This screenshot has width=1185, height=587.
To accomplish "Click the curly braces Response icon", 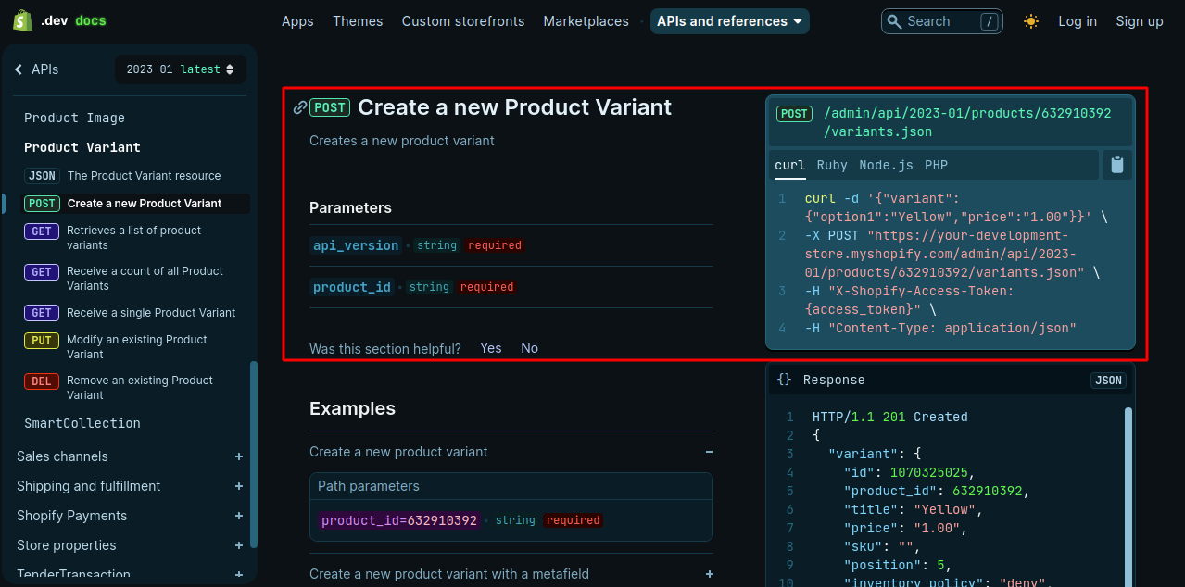I will click(x=785, y=380).
